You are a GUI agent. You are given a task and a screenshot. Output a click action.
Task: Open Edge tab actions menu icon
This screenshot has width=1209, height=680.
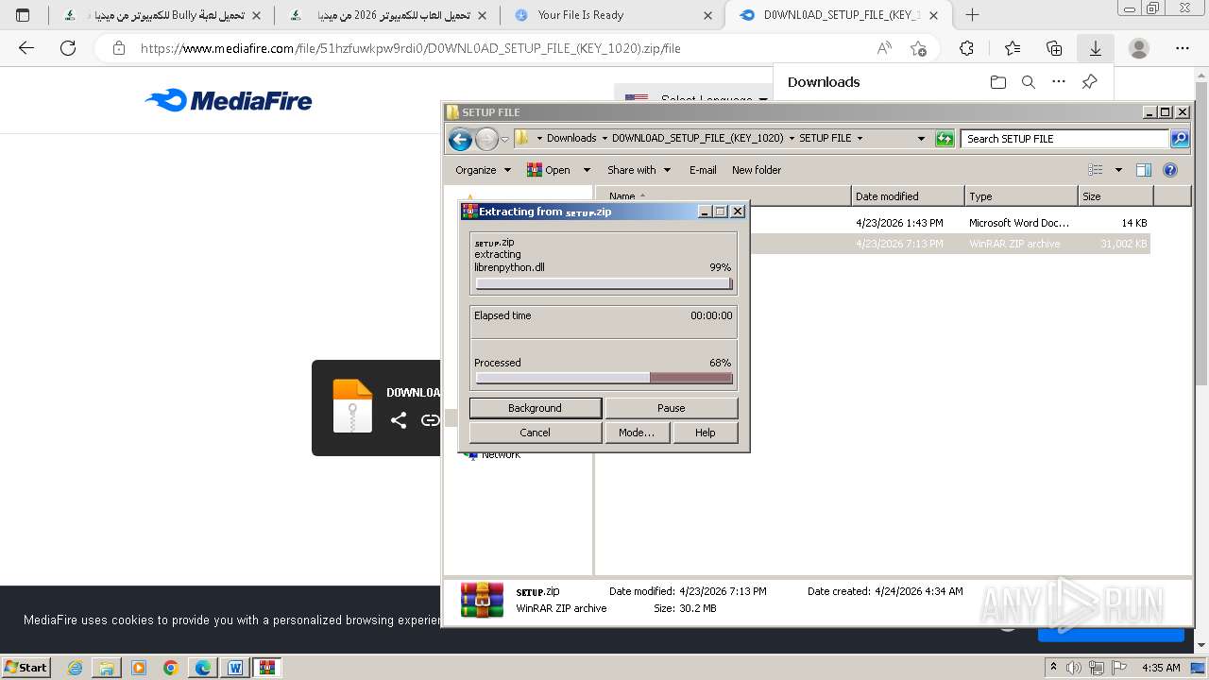coord(24,15)
